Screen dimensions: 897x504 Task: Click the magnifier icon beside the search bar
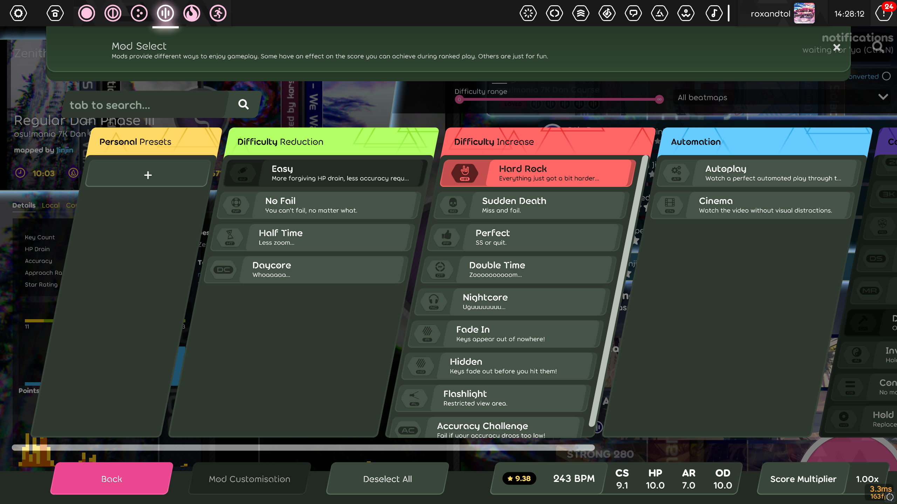click(243, 104)
